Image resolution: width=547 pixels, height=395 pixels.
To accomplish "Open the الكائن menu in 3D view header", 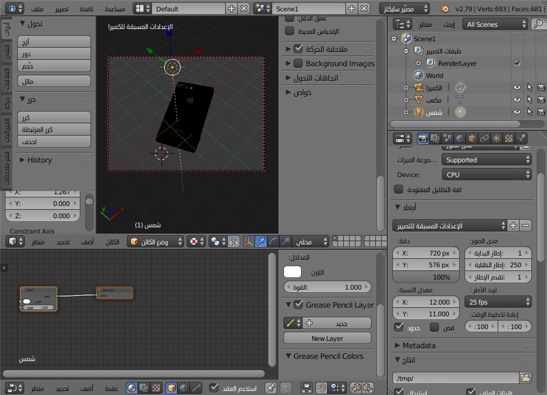I will pyautogui.click(x=112, y=242).
